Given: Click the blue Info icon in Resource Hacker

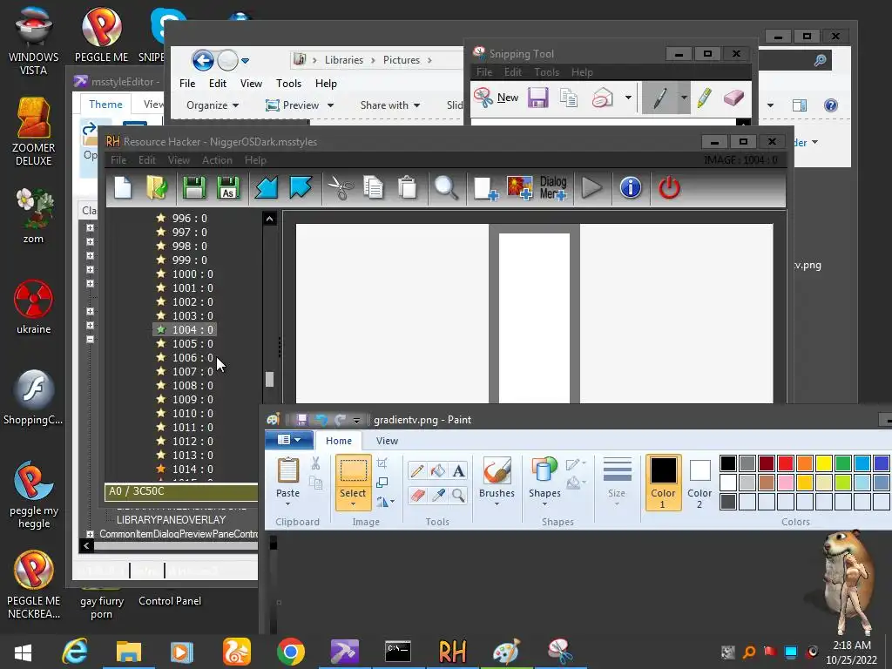Looking at the screenshot, I should coord(631,188).
